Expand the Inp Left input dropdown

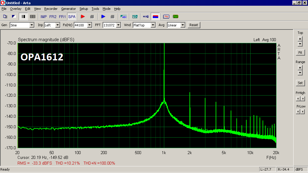(57, 25)
